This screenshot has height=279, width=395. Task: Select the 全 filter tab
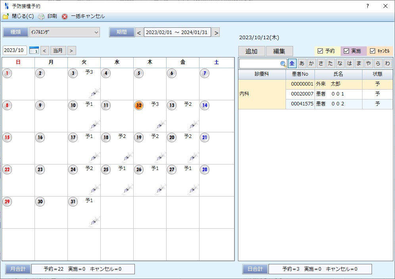pos(292,63)
